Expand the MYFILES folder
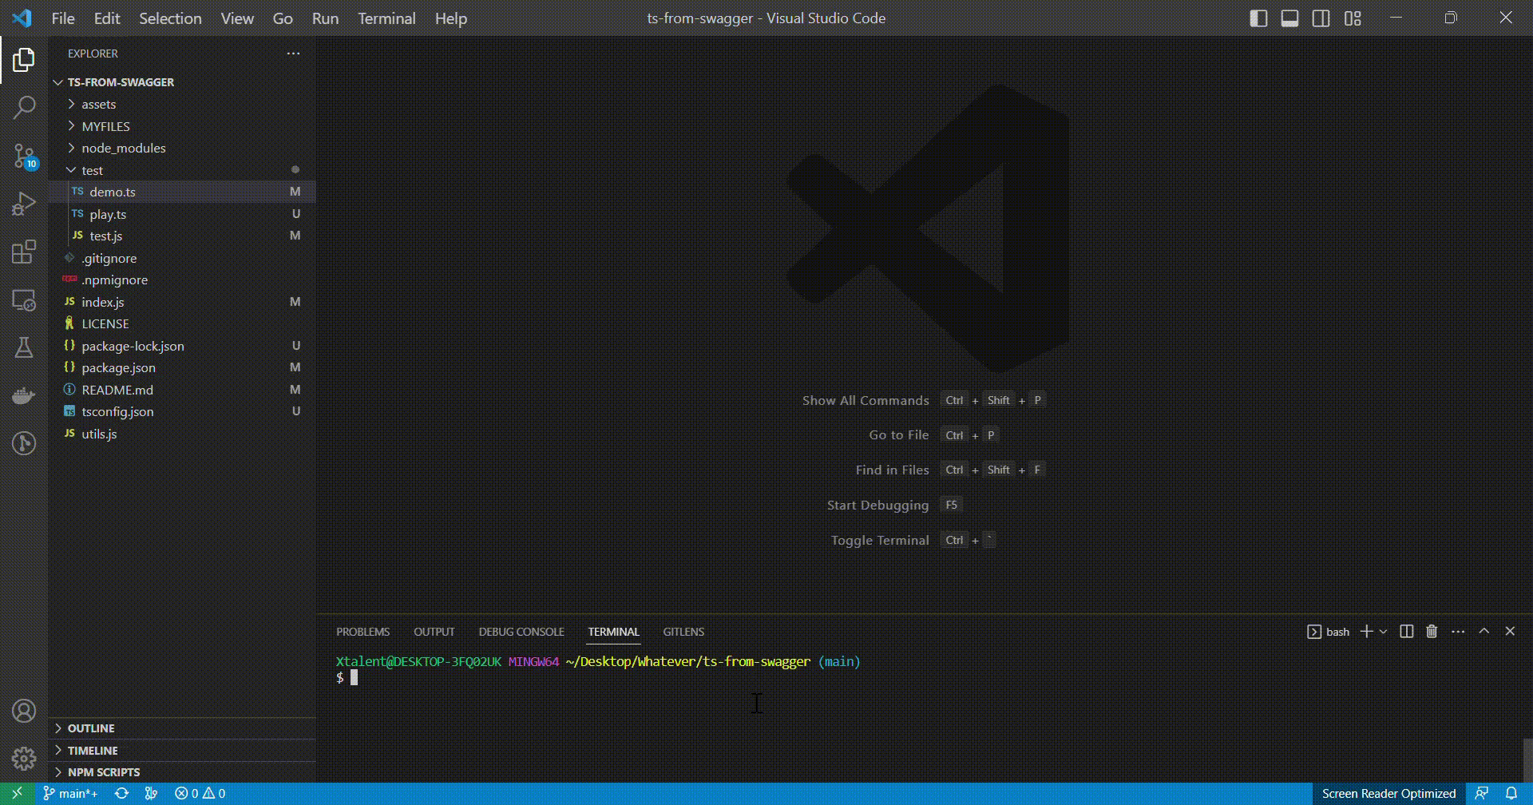This screenshot has height=805, width=1533. (x=183, y=126)
